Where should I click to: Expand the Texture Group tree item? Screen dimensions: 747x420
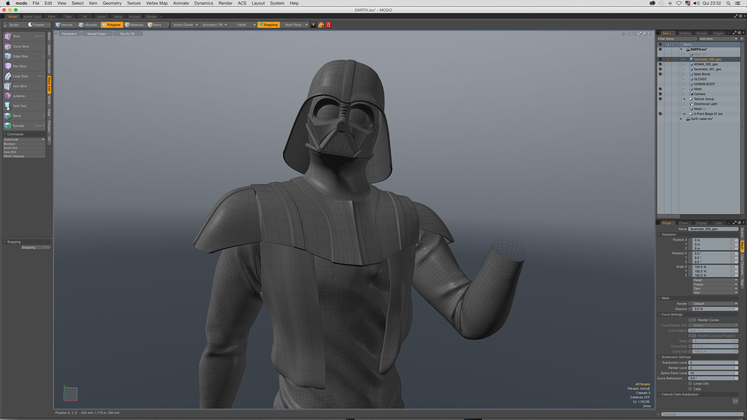tap(685, 99)
